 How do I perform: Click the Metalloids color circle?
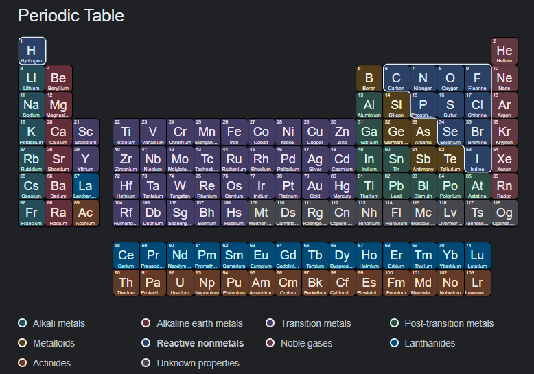(23, 343)
